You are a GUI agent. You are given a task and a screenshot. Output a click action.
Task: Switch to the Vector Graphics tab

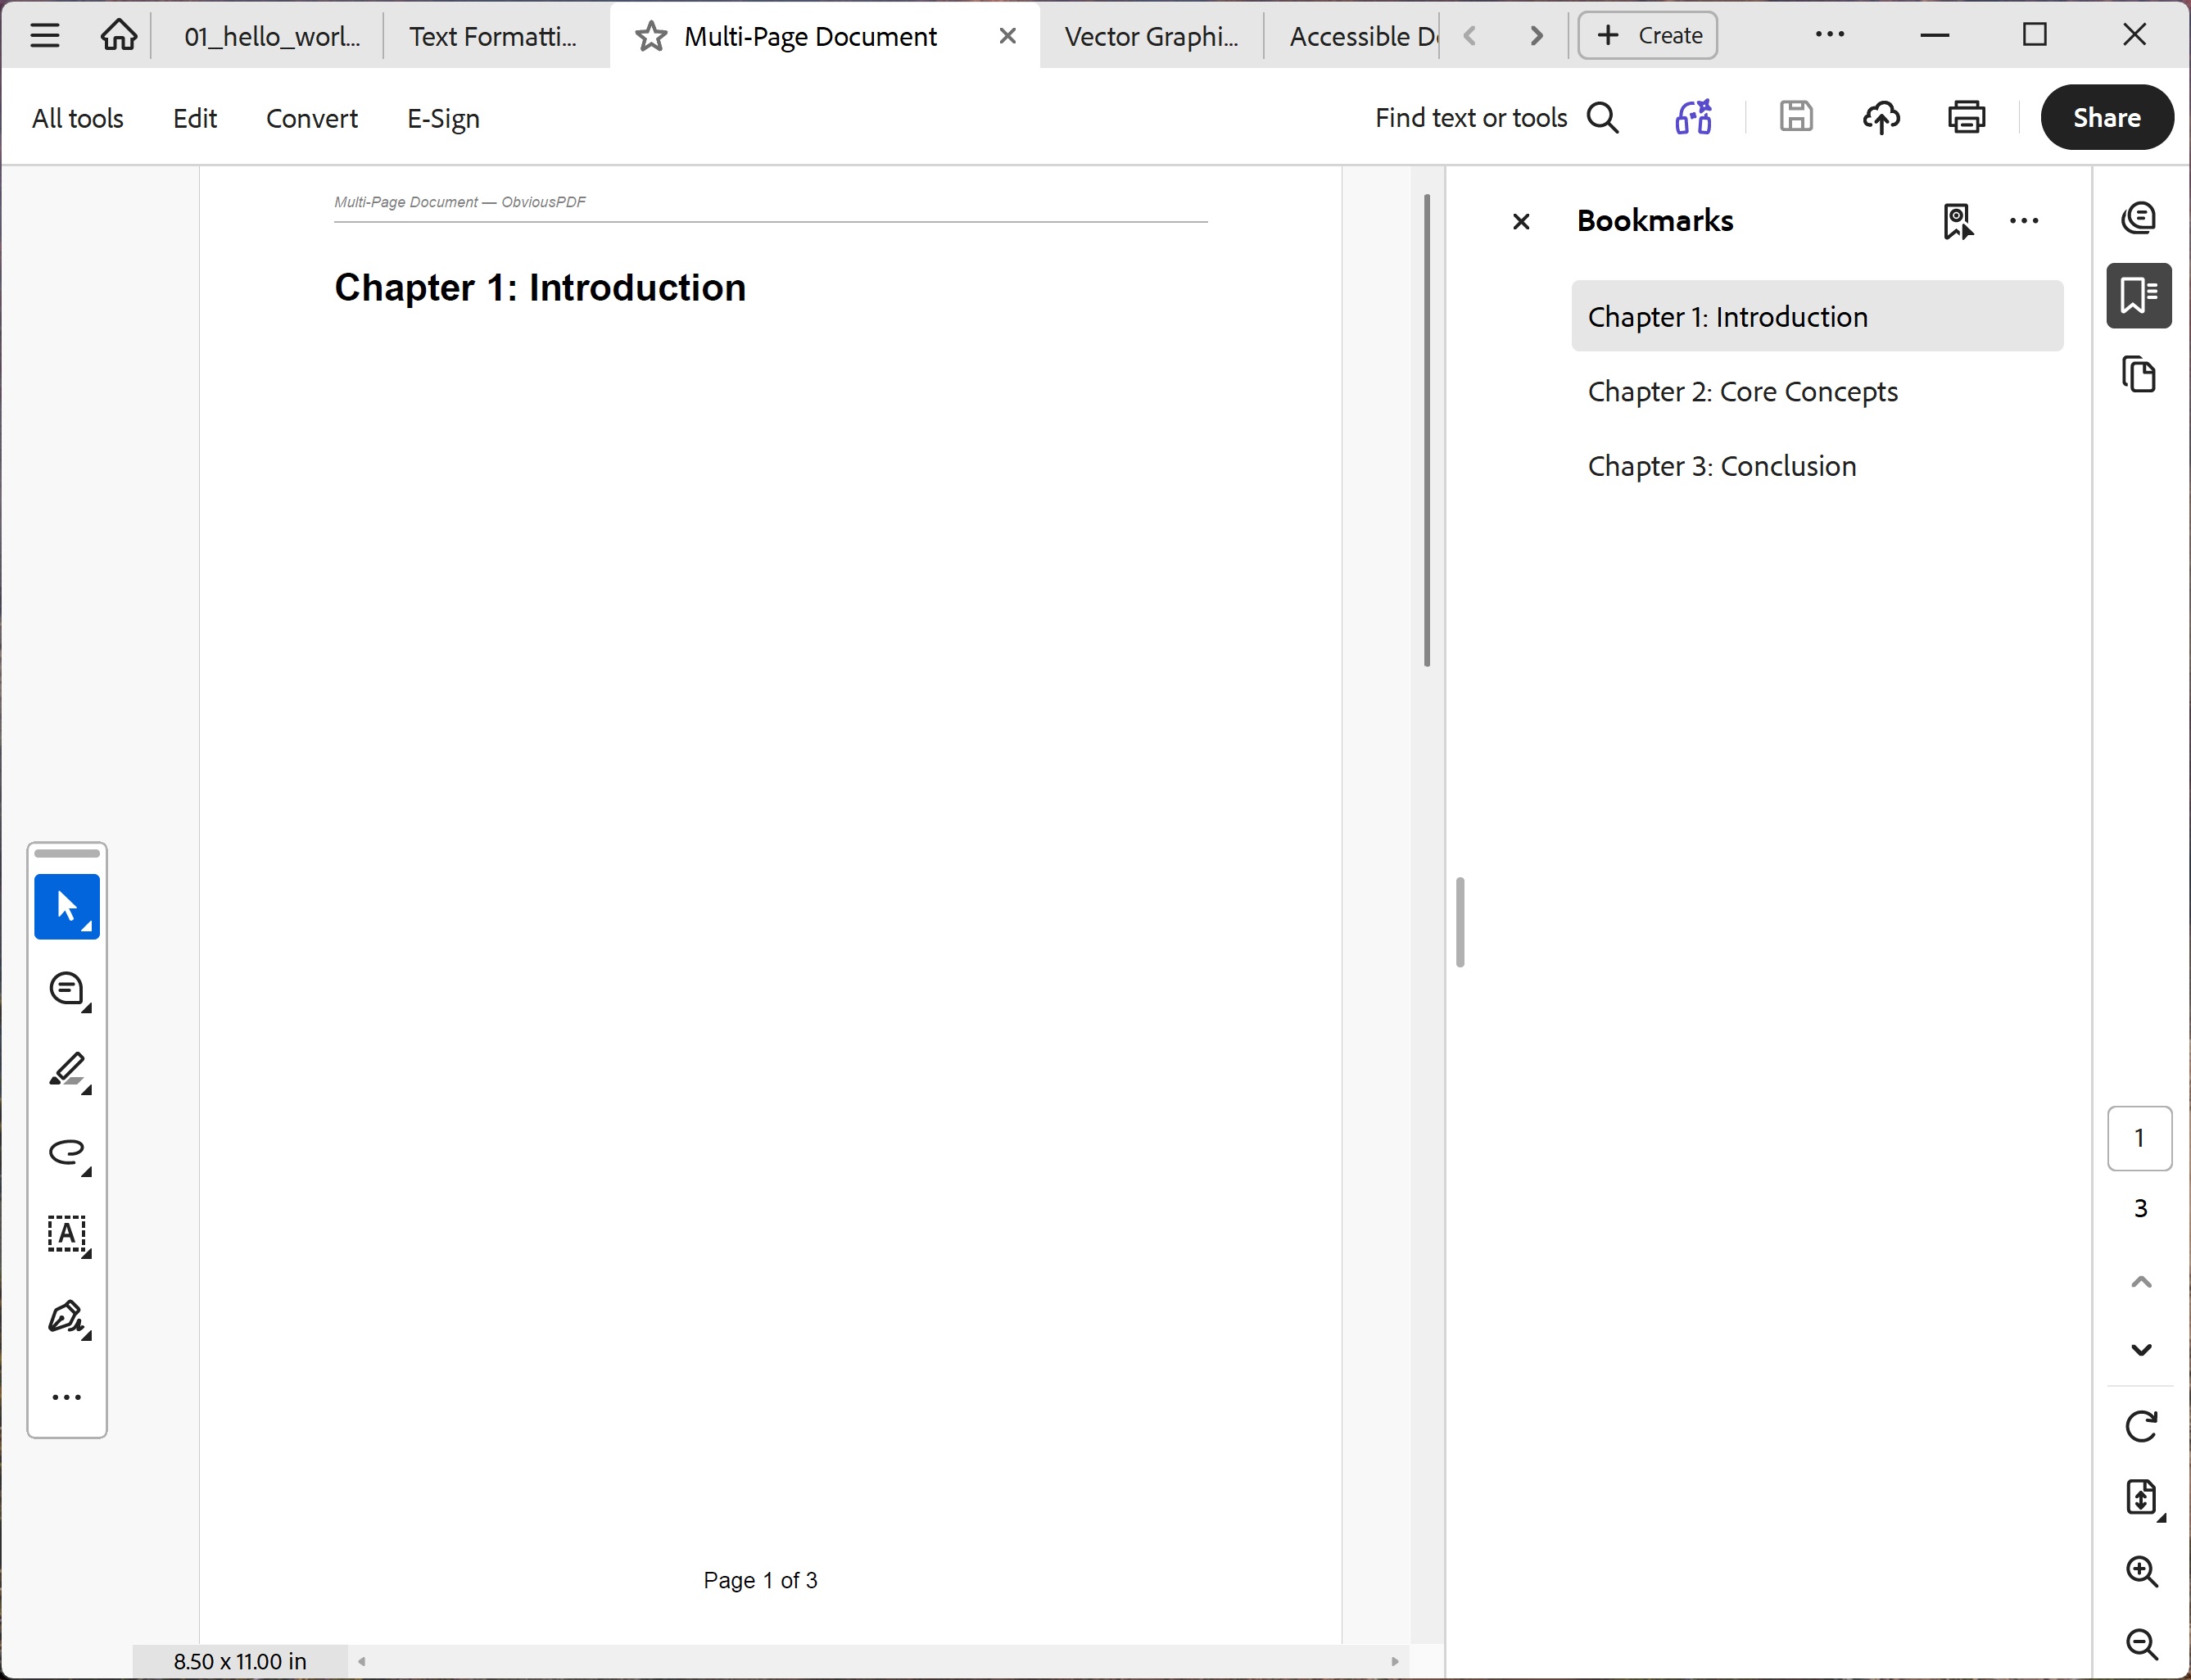click(1150, 35)
